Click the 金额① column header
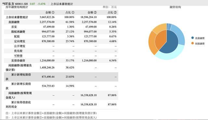 (x=50, y=12)
